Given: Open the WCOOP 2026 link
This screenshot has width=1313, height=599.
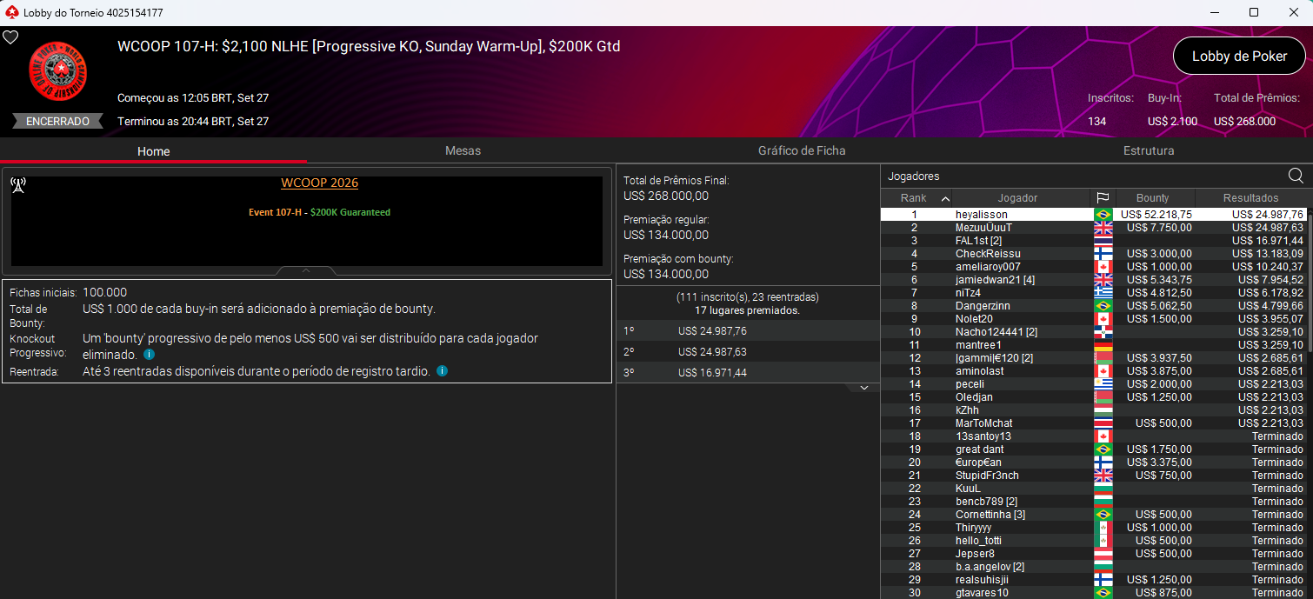Looking at the screenshot, I should click(319, 183).
